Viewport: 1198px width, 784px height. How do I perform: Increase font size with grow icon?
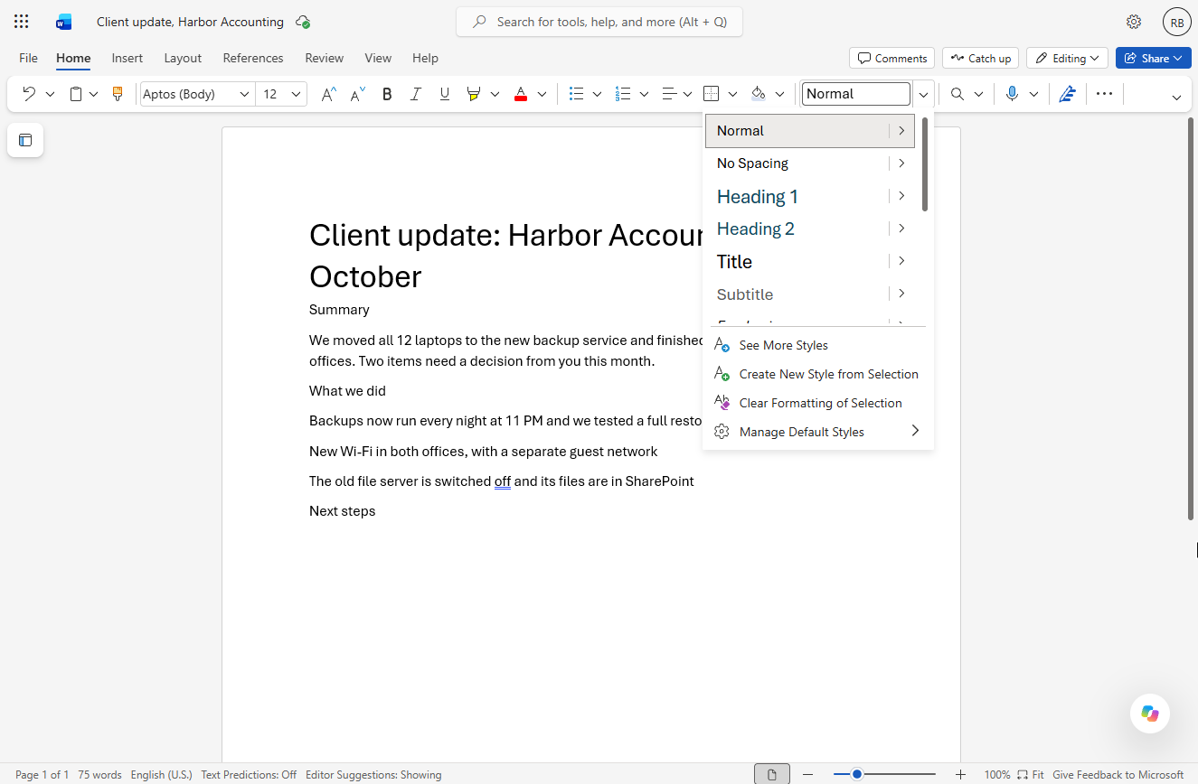coord(329,94)
